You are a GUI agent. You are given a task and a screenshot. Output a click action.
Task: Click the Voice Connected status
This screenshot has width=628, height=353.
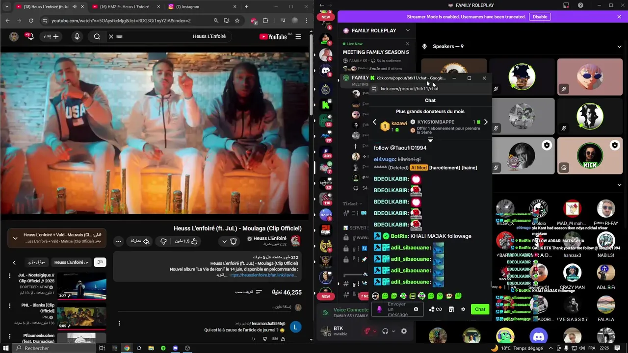coord(350,310)
